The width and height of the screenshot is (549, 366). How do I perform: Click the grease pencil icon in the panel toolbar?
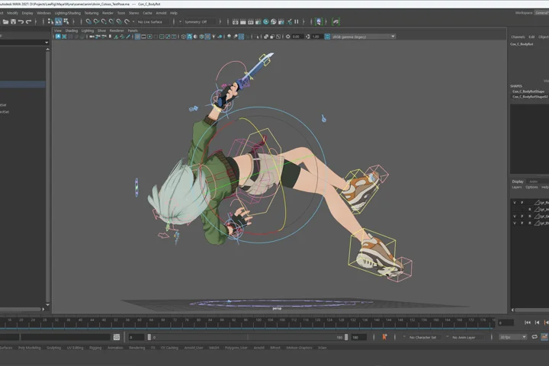[128, 37]
